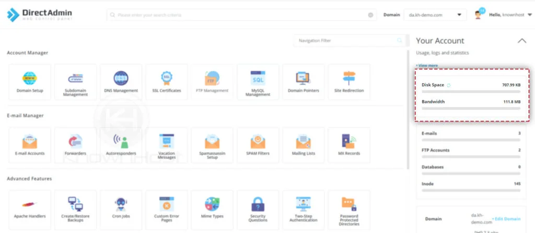Open DNS Management icon
The image size is (535, 233).
click(x=121, y=78)
